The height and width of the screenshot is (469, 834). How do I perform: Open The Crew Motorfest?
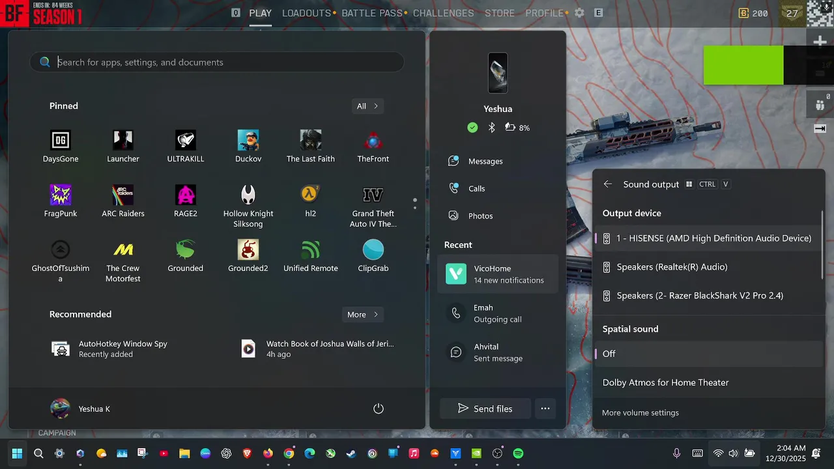tap(123, 261)
